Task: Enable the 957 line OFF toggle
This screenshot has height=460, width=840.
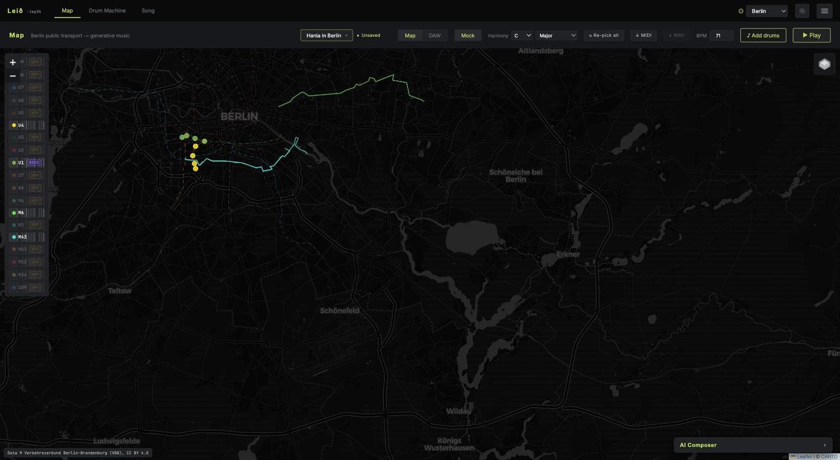Action: click(x=35, y=249)
